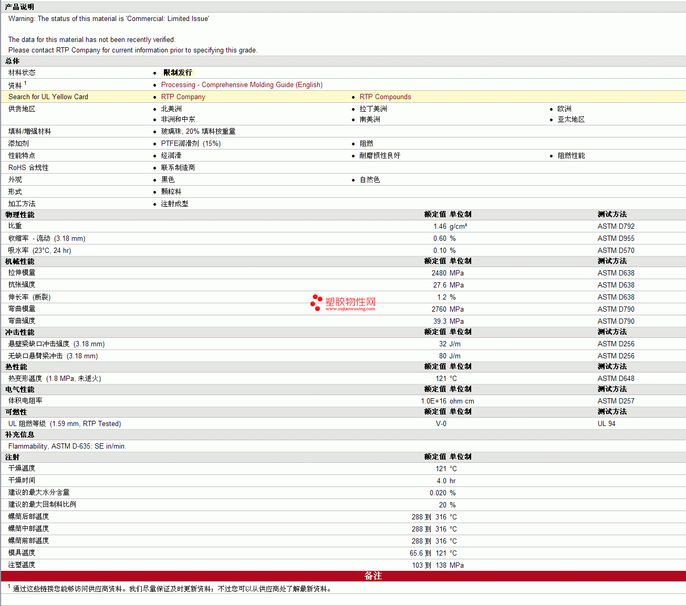Viewport: 686px width, 606px height.
Task: Select shrinkage value 0.60 %
Action: [444, 238]
